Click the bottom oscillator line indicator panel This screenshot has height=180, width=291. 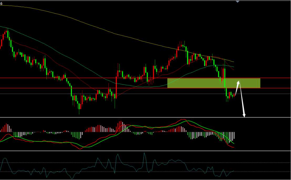click(145, 166)
